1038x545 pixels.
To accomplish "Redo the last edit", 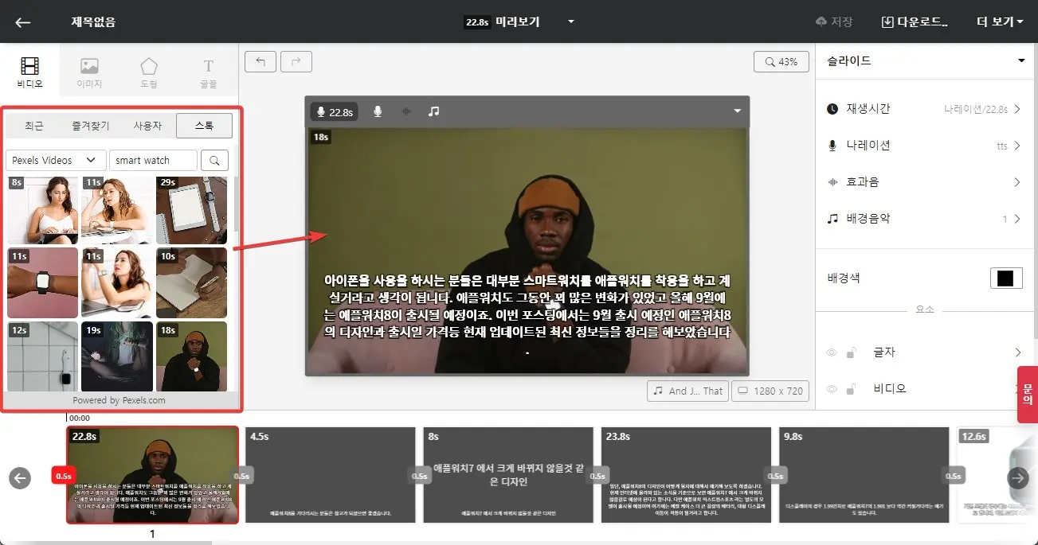I will [x=296, y=61].
